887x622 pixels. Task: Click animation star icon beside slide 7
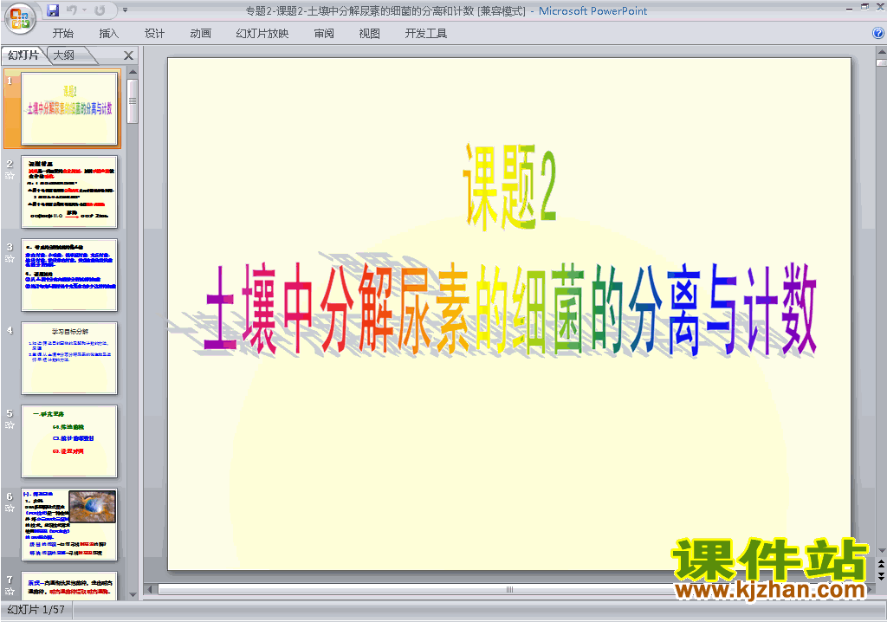(x=10, y=592)
